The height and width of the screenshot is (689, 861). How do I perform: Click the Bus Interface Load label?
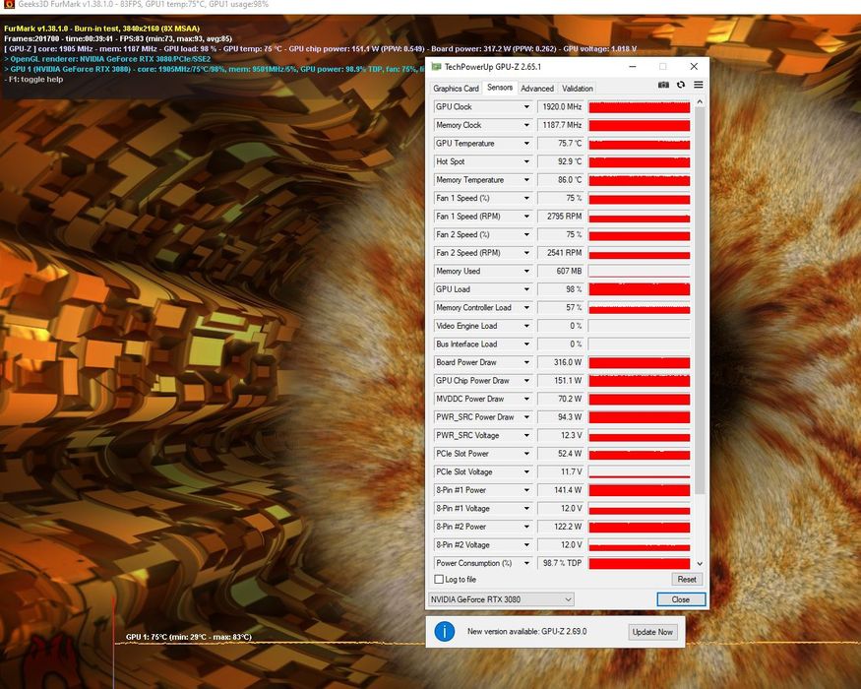coord(466,344)
